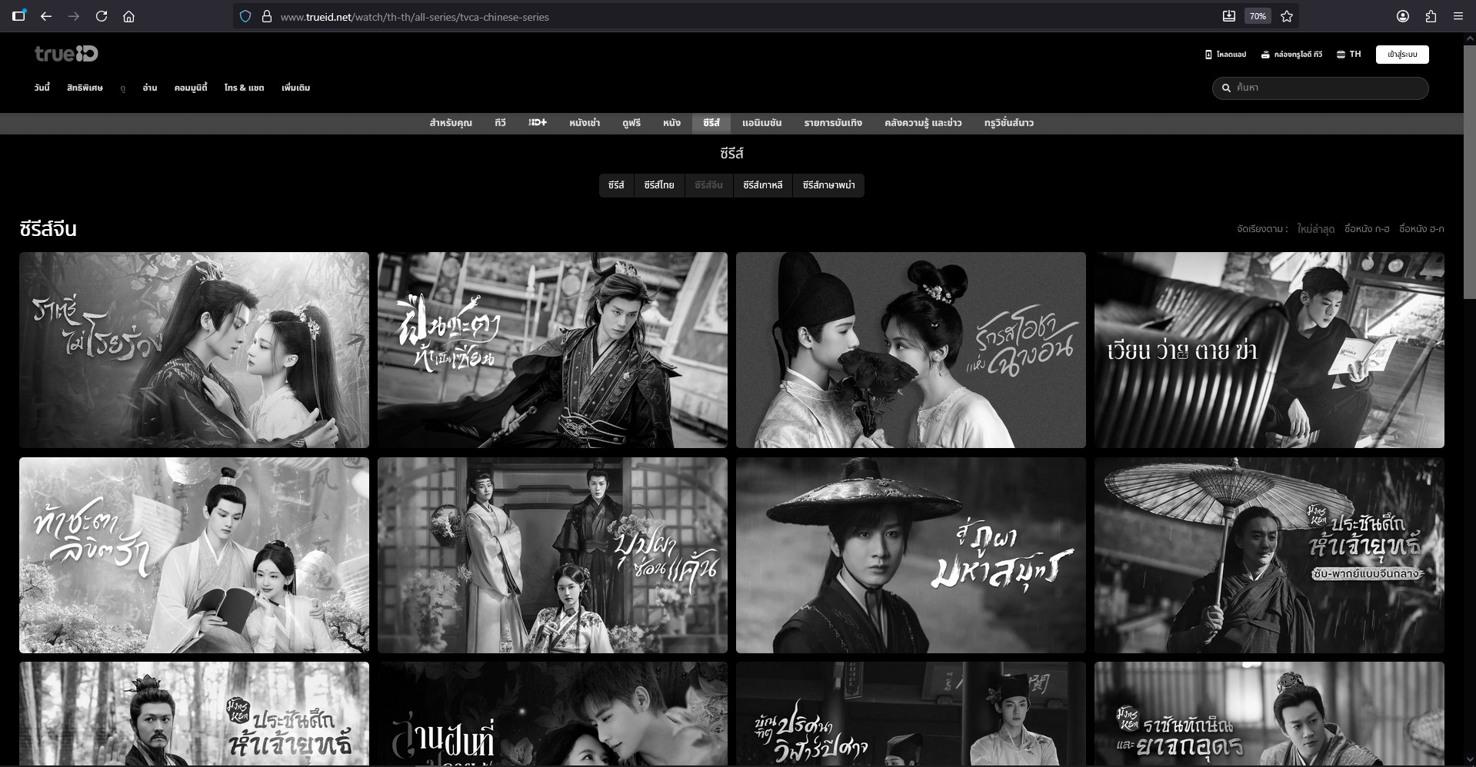This screenshot has width=1476, height=767.
Task: Open the browser extensions icon
Action: [1431, 16]
